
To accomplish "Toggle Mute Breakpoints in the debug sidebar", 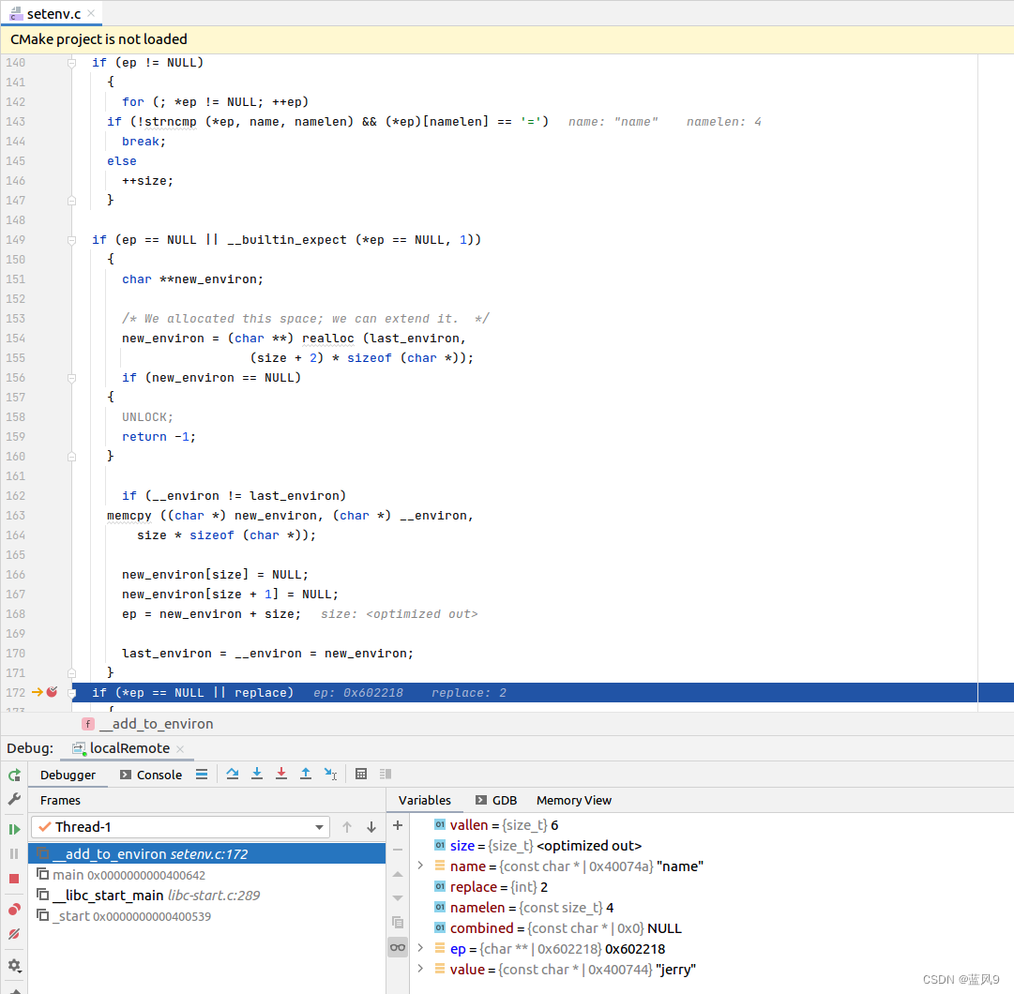I will [x=14, y=935].
